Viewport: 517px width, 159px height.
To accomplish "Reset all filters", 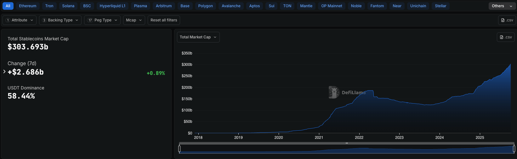I will [x=164, y=20].
